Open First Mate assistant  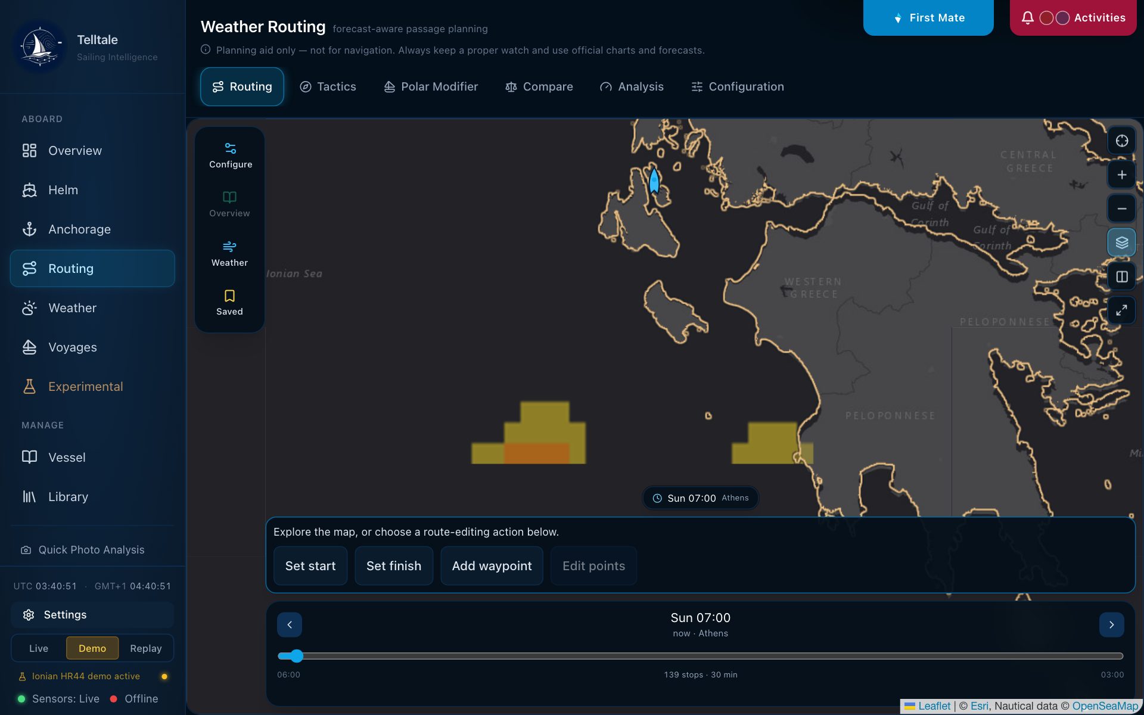pyautogui.click(x=928, y=18)
